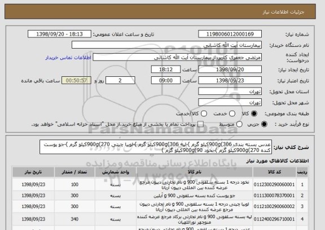325x230 pixels.
Task: Click the ردیف column header
Action: click(x=302, y=172)
